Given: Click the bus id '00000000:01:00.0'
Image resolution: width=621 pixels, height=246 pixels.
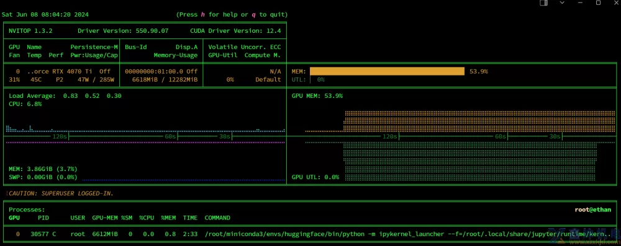Looking at the screenshot, I should 154,72.
